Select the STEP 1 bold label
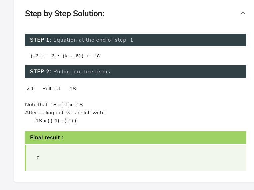 tap(40, 40)
